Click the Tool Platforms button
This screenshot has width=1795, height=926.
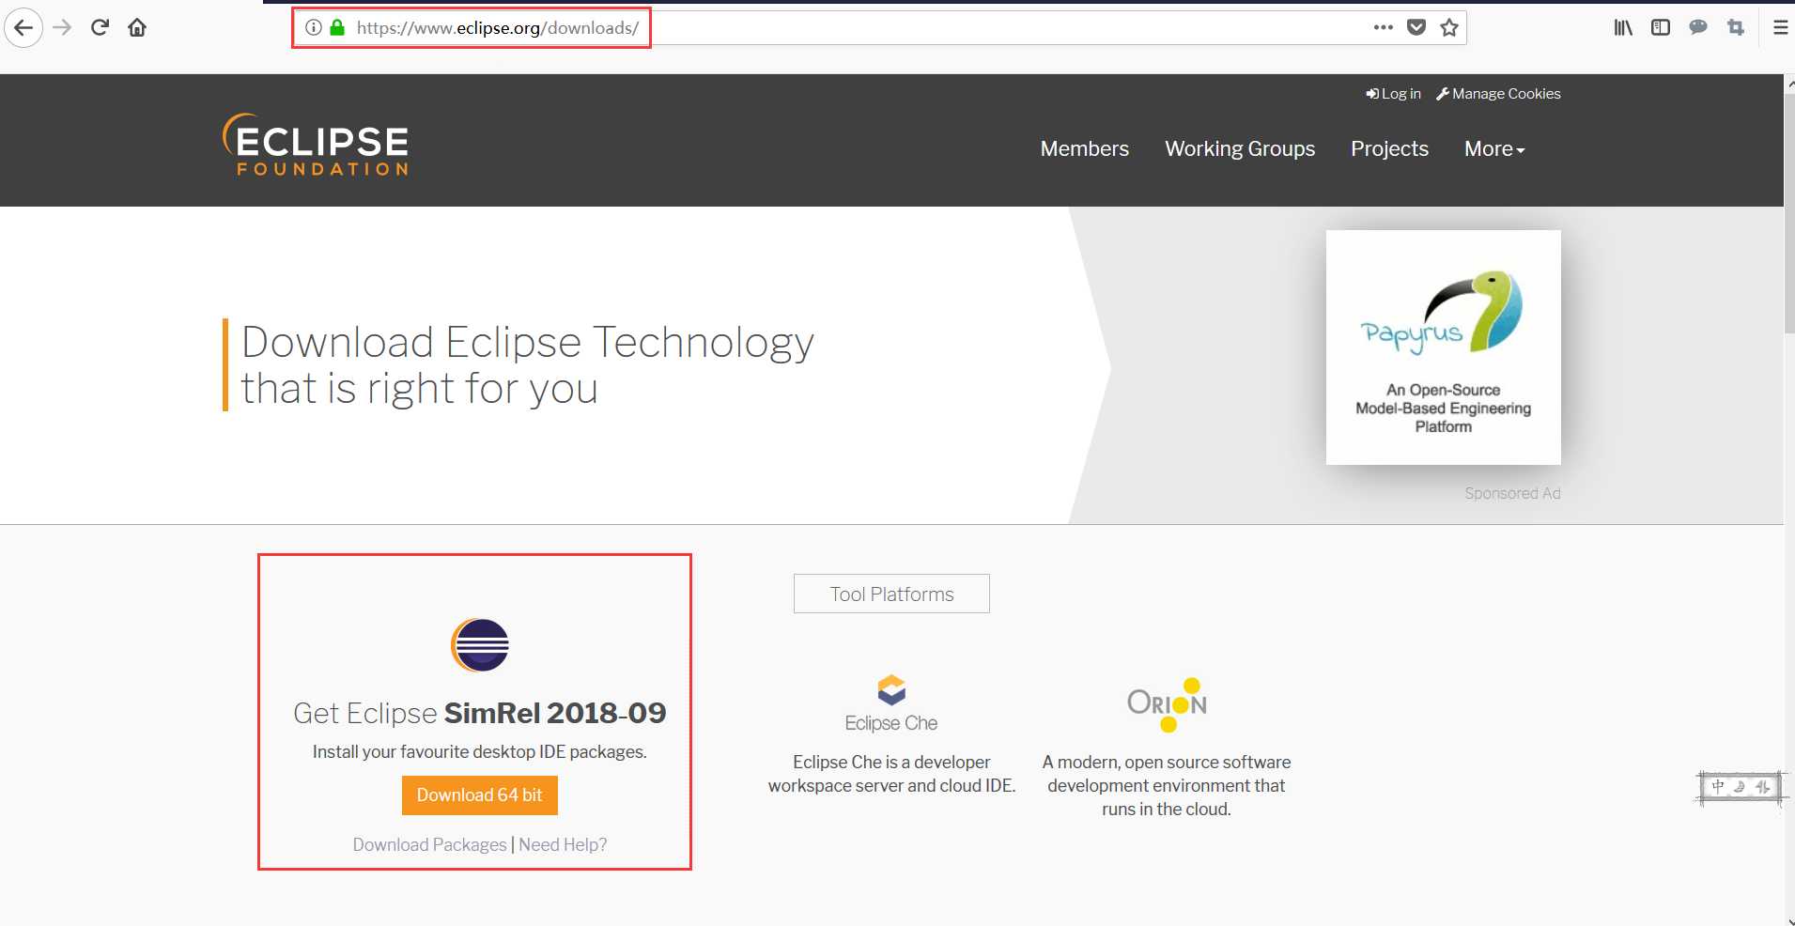891,594
